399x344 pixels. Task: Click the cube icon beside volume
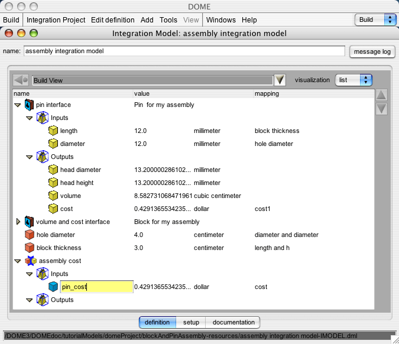[x=53, y=196]
